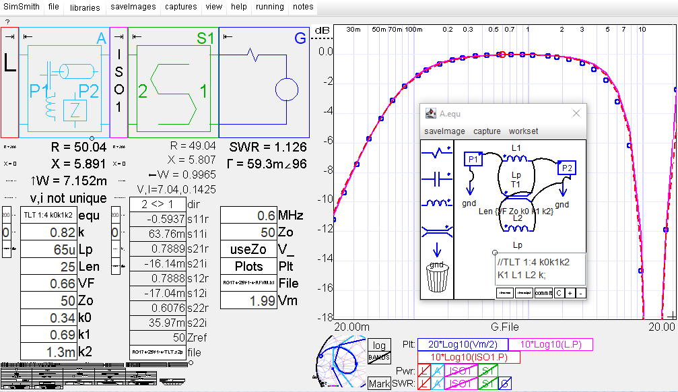The width and height of the screenshot is (678, 392).
Task: Click insert arrow atop L block
Action: click(x=9, y=37)
